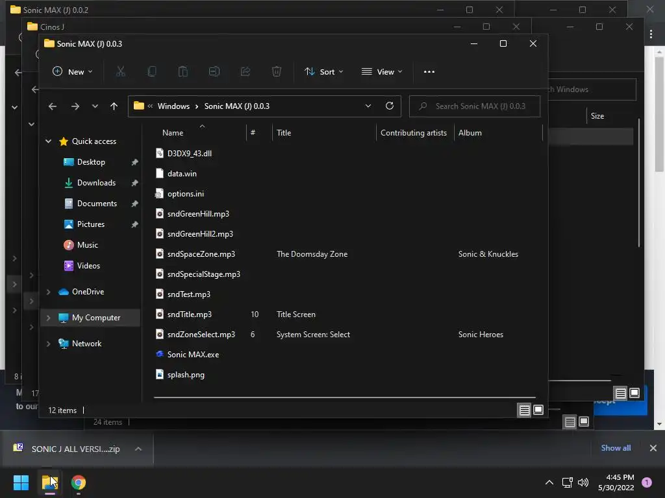Open the Downloads quick access folder

click(96, 182)
